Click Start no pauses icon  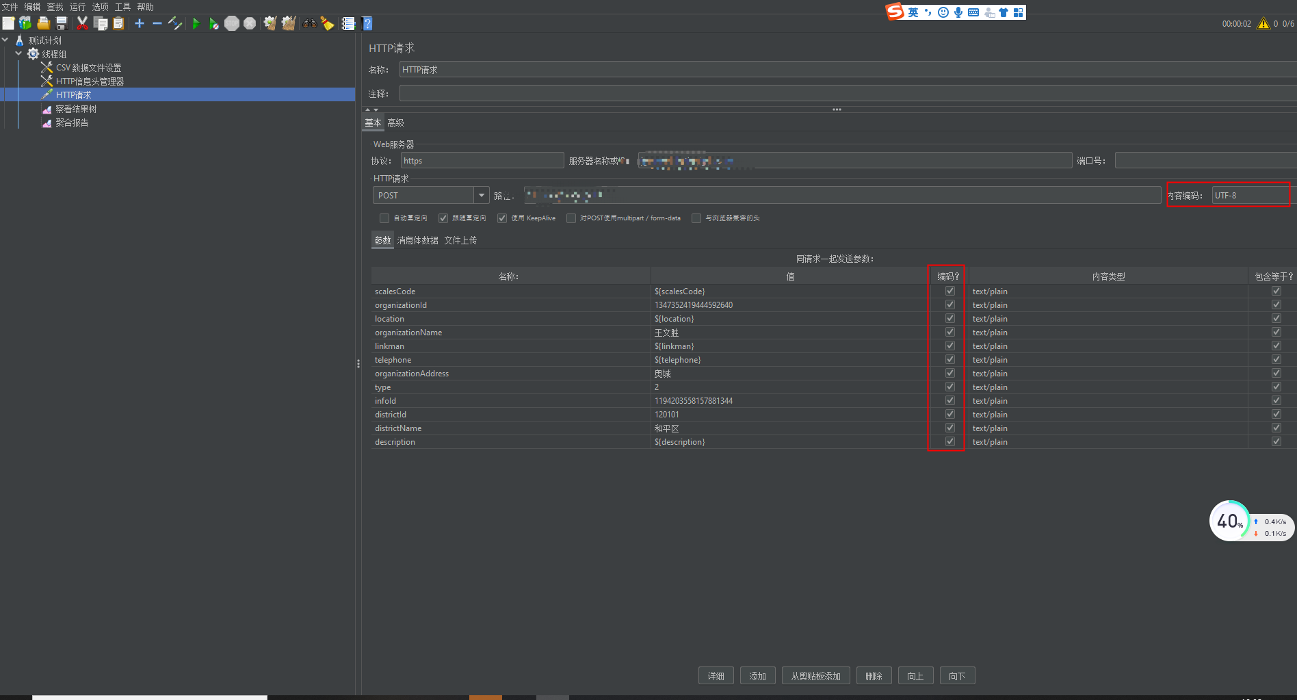[x=213, y=23]
